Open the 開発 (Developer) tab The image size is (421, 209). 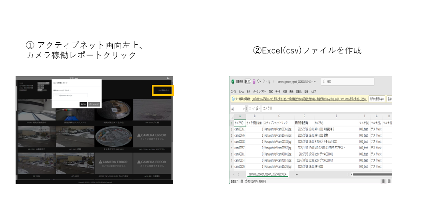point(306,92)
